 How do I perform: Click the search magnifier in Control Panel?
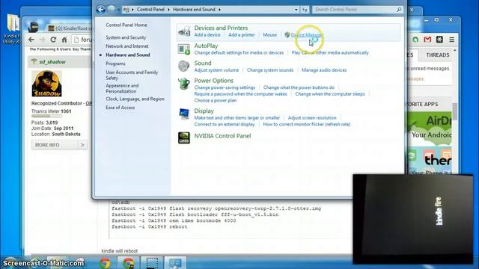coord(399,10)
